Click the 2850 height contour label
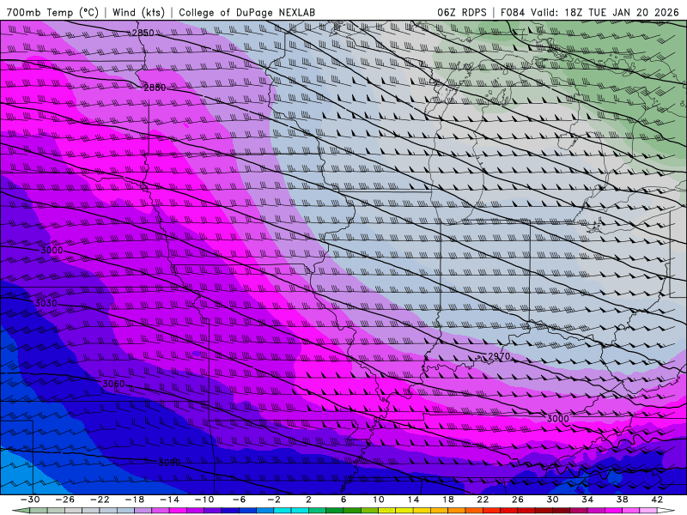This screenshot has width=687, height=515. pyautogui.click(x=143, y=33)
